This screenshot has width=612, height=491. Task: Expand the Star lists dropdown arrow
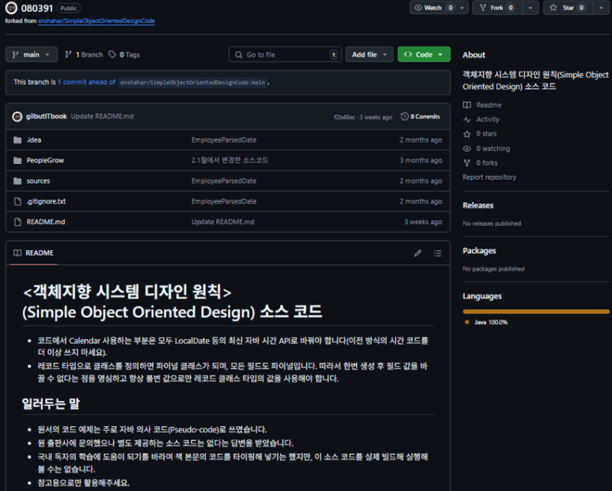coord(601,8)
